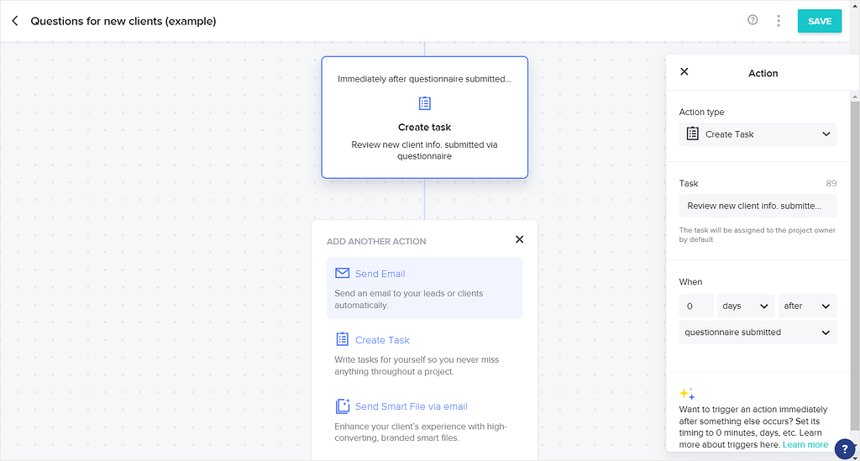Choose Send Smart File via email
This screenshot has height=461, width=860.
coord(412,406)
